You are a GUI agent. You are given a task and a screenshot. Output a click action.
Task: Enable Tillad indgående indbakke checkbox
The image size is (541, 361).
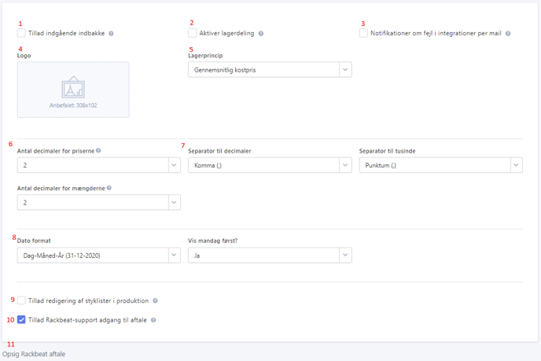pyautogui.click(x=21, y=33)
